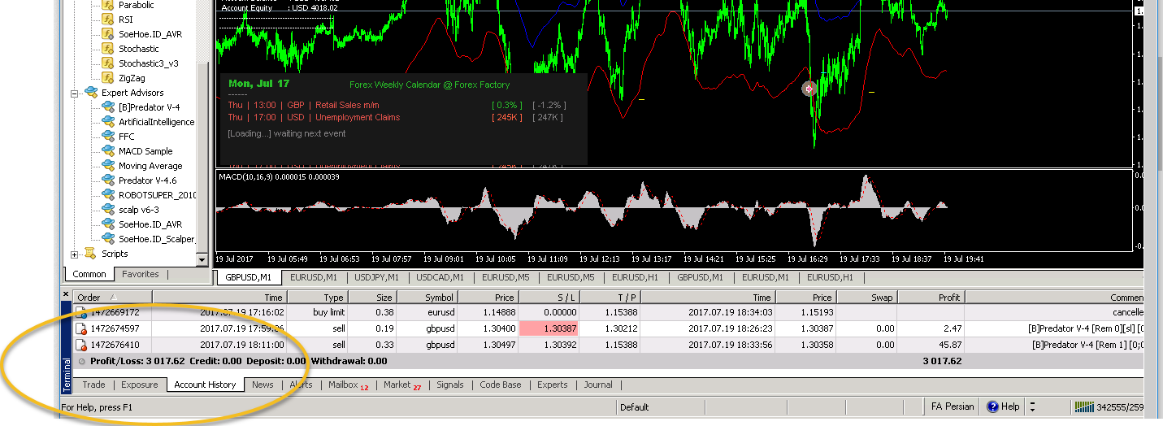Click the Help icon in status bar
Image resolution: width=1163 pixels, height=426 pixels.
tap(992, 406)
